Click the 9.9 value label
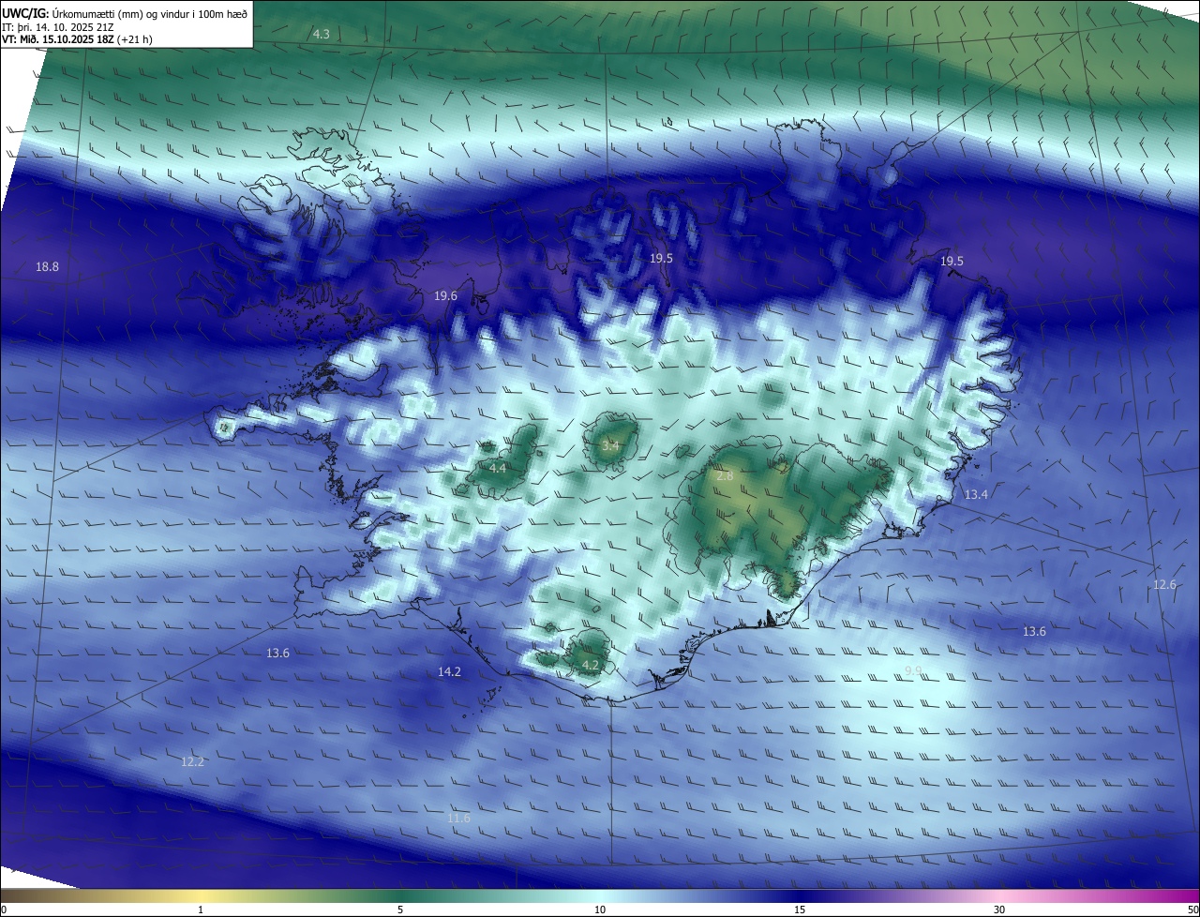The image size is (1200, 917). pos(913,671)
